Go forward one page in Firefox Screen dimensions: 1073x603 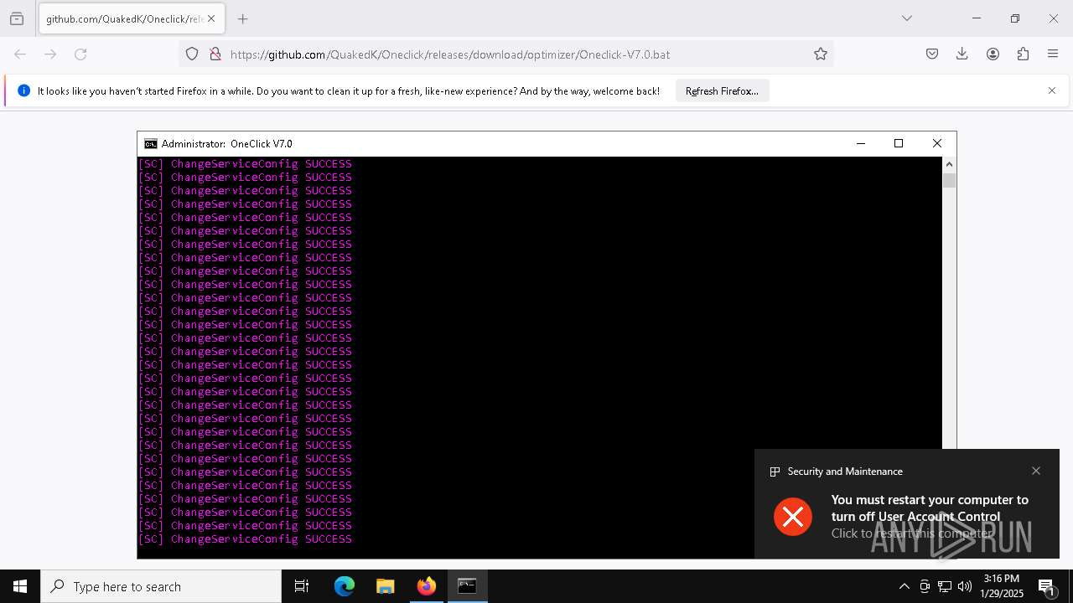50,54
